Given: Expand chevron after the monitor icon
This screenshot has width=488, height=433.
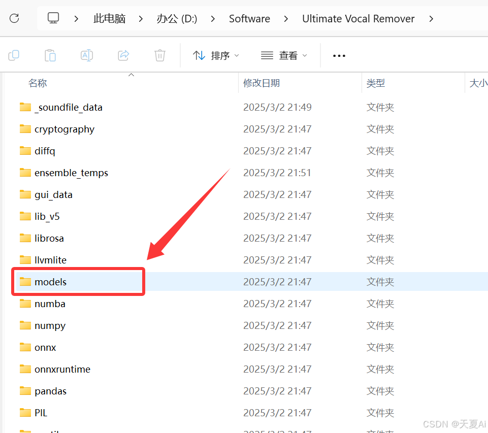Looking at the screenshot, I should (76, 19).
